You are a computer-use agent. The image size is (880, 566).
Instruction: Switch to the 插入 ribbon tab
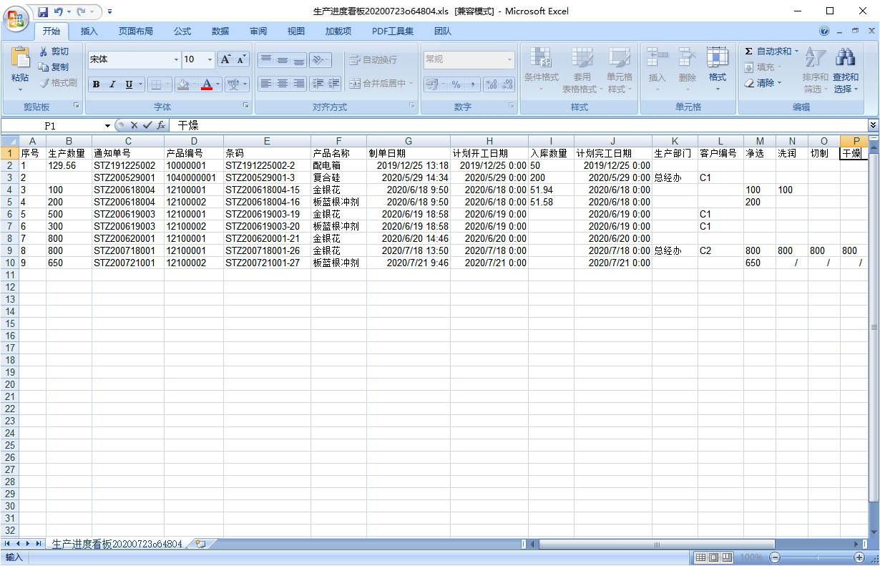tap(89, 31)
